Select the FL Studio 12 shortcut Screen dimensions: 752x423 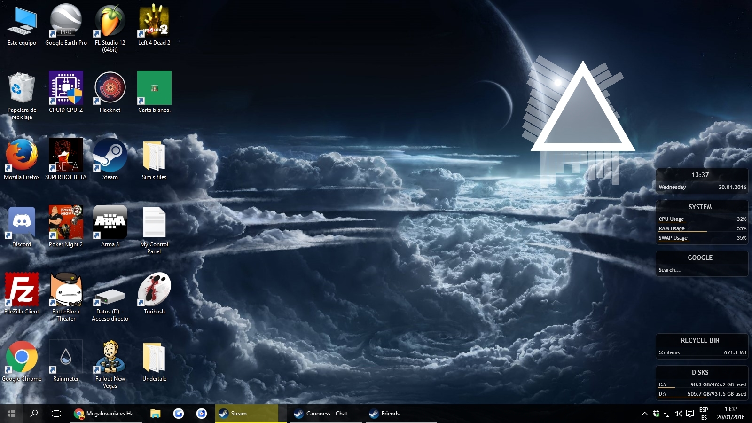coord(110,28)
